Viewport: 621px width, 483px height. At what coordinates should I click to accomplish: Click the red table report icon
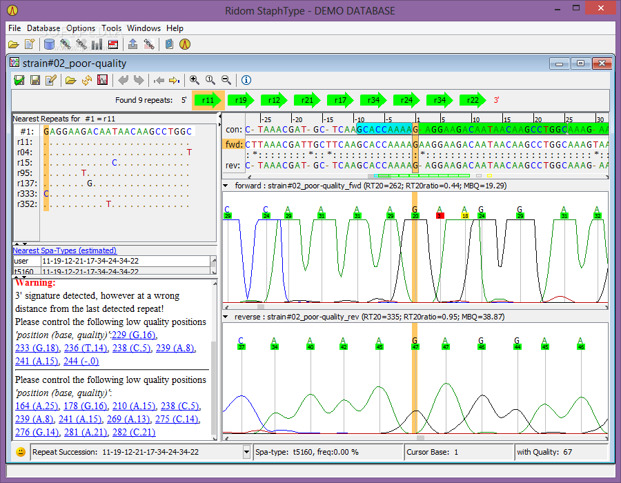click(x=113, y=44)
